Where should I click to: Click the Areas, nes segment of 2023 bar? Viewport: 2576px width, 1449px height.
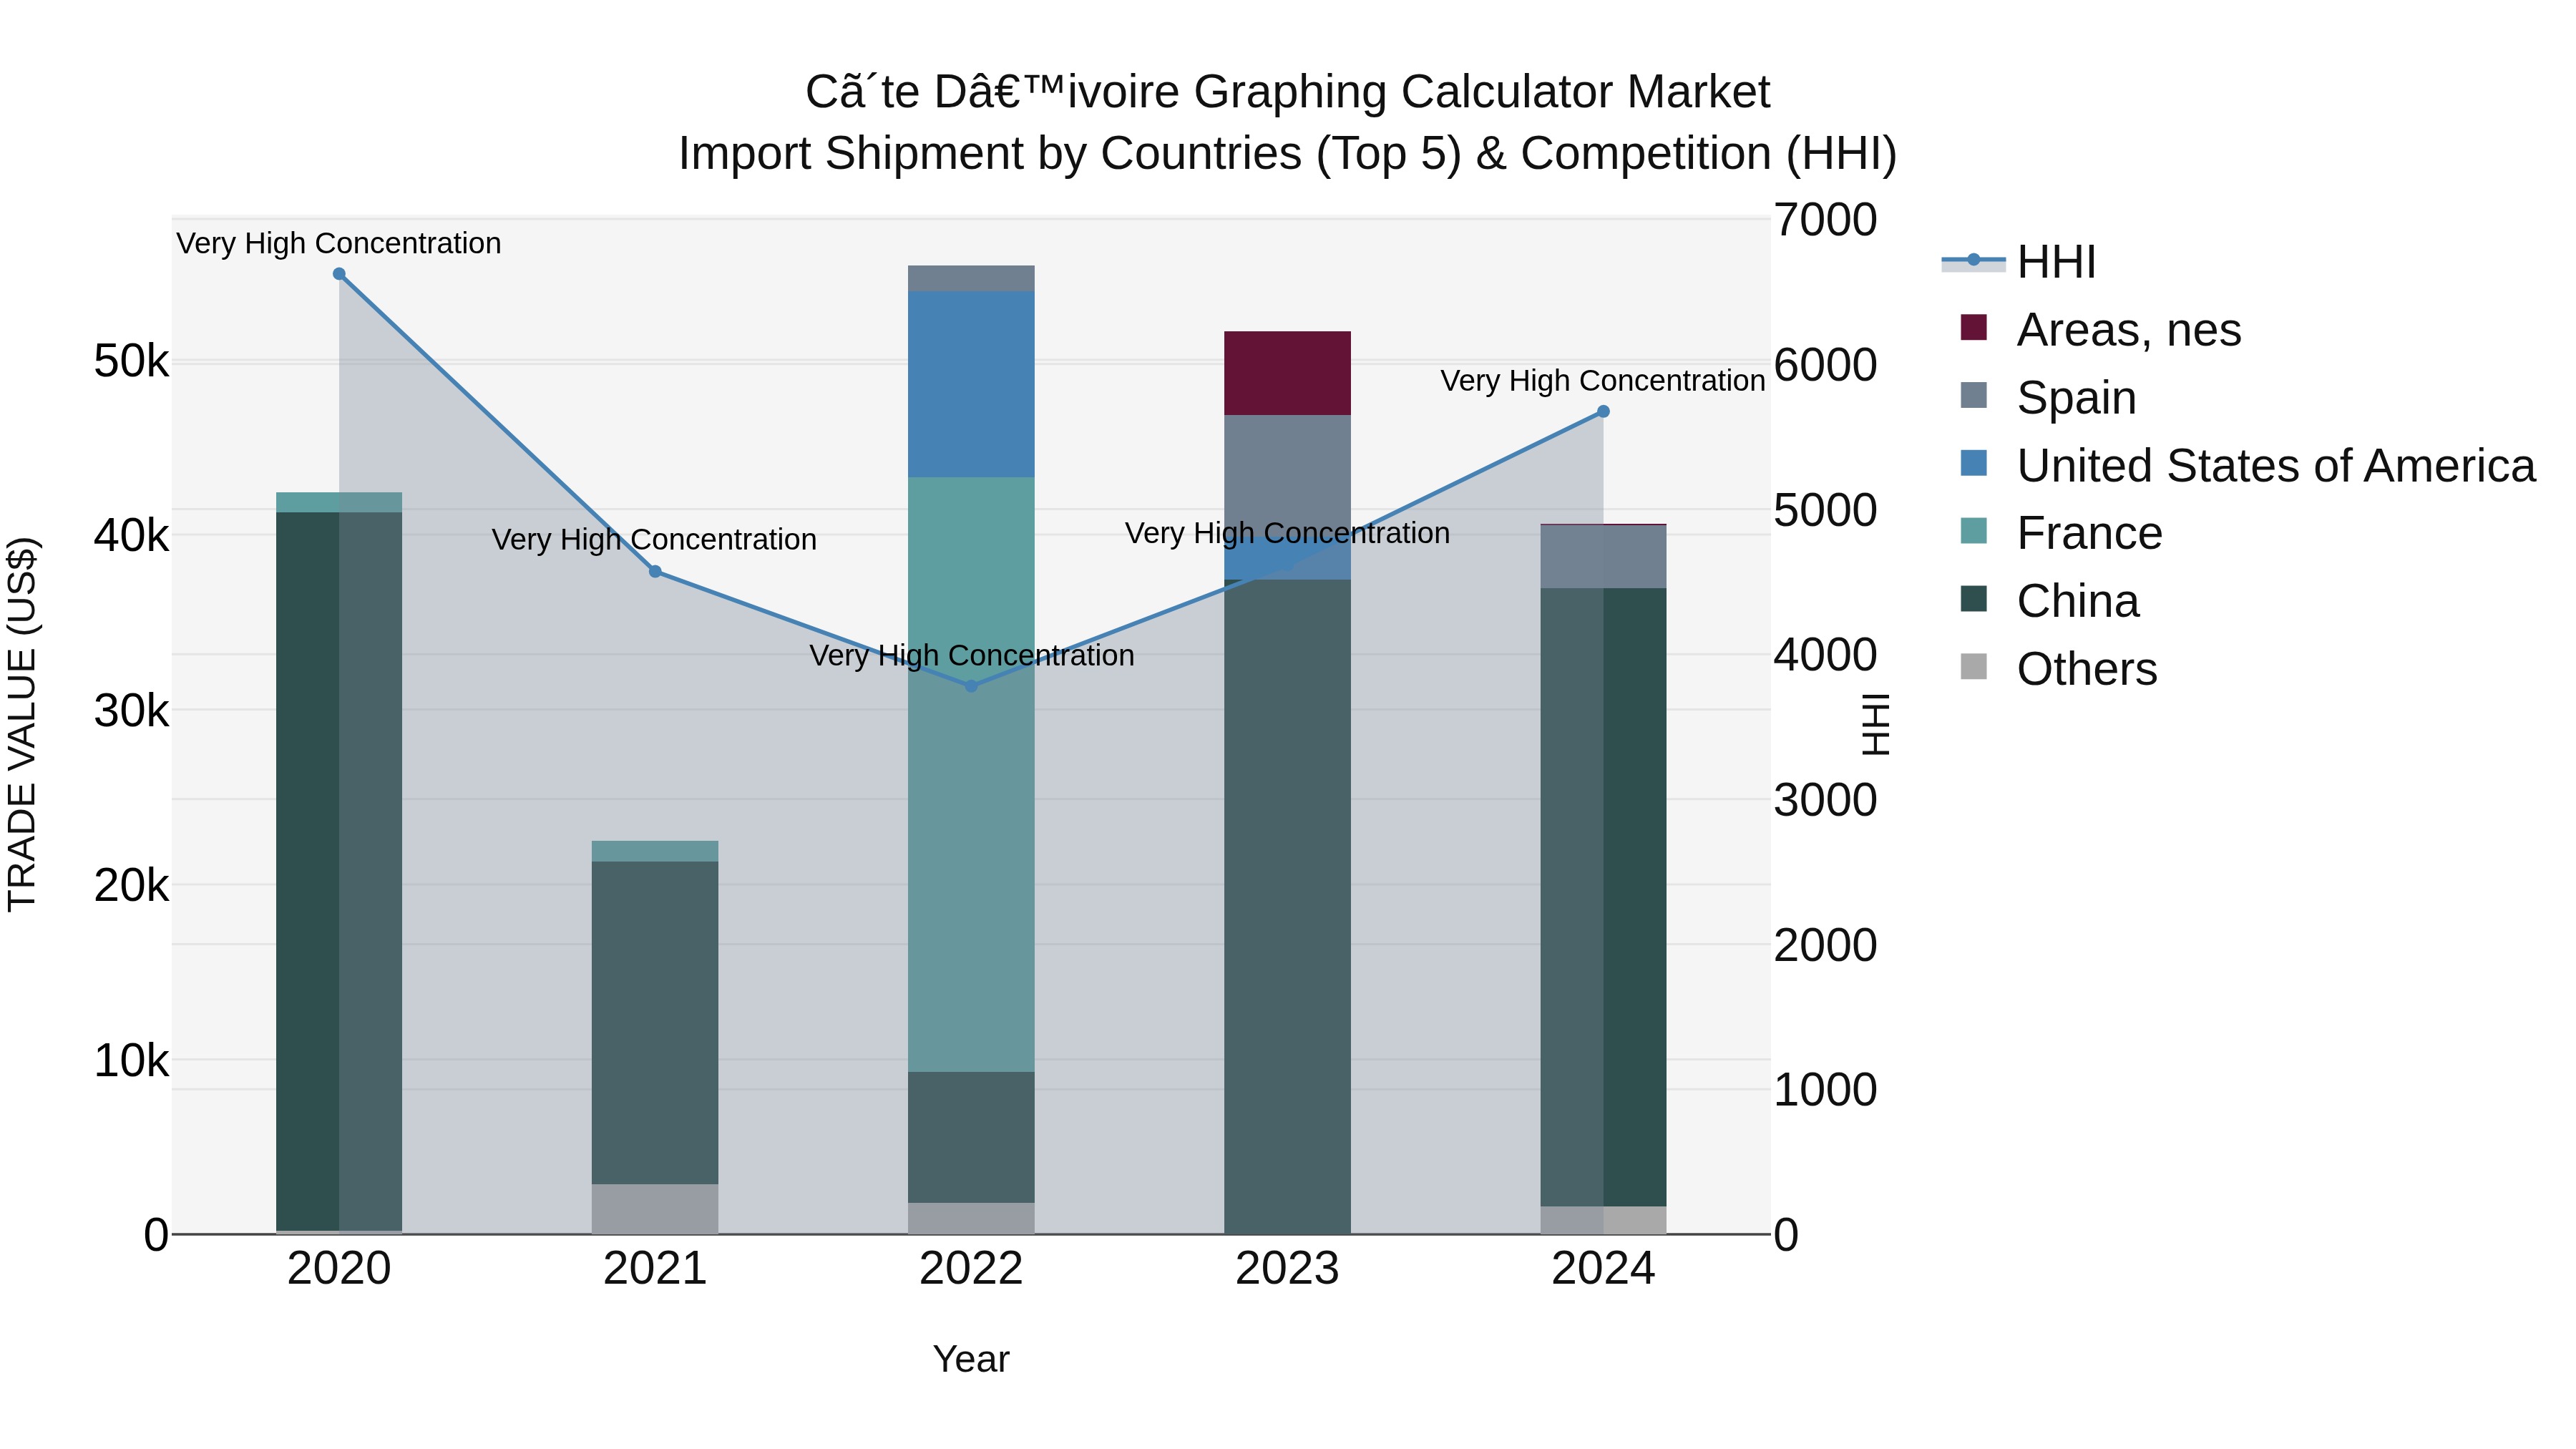1287,373
